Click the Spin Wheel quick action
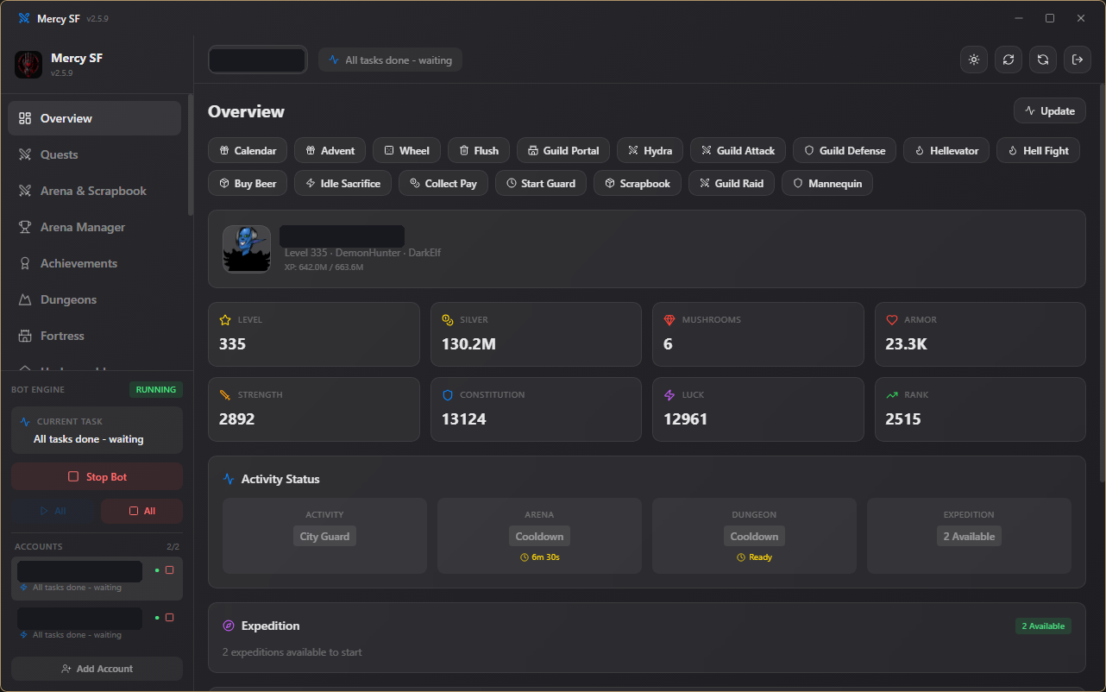Image resolution: width=1106 pixels, height=692 pixels. (406, 150)
